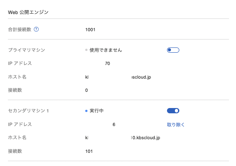Select the 使用できません status text

(105, 50)
